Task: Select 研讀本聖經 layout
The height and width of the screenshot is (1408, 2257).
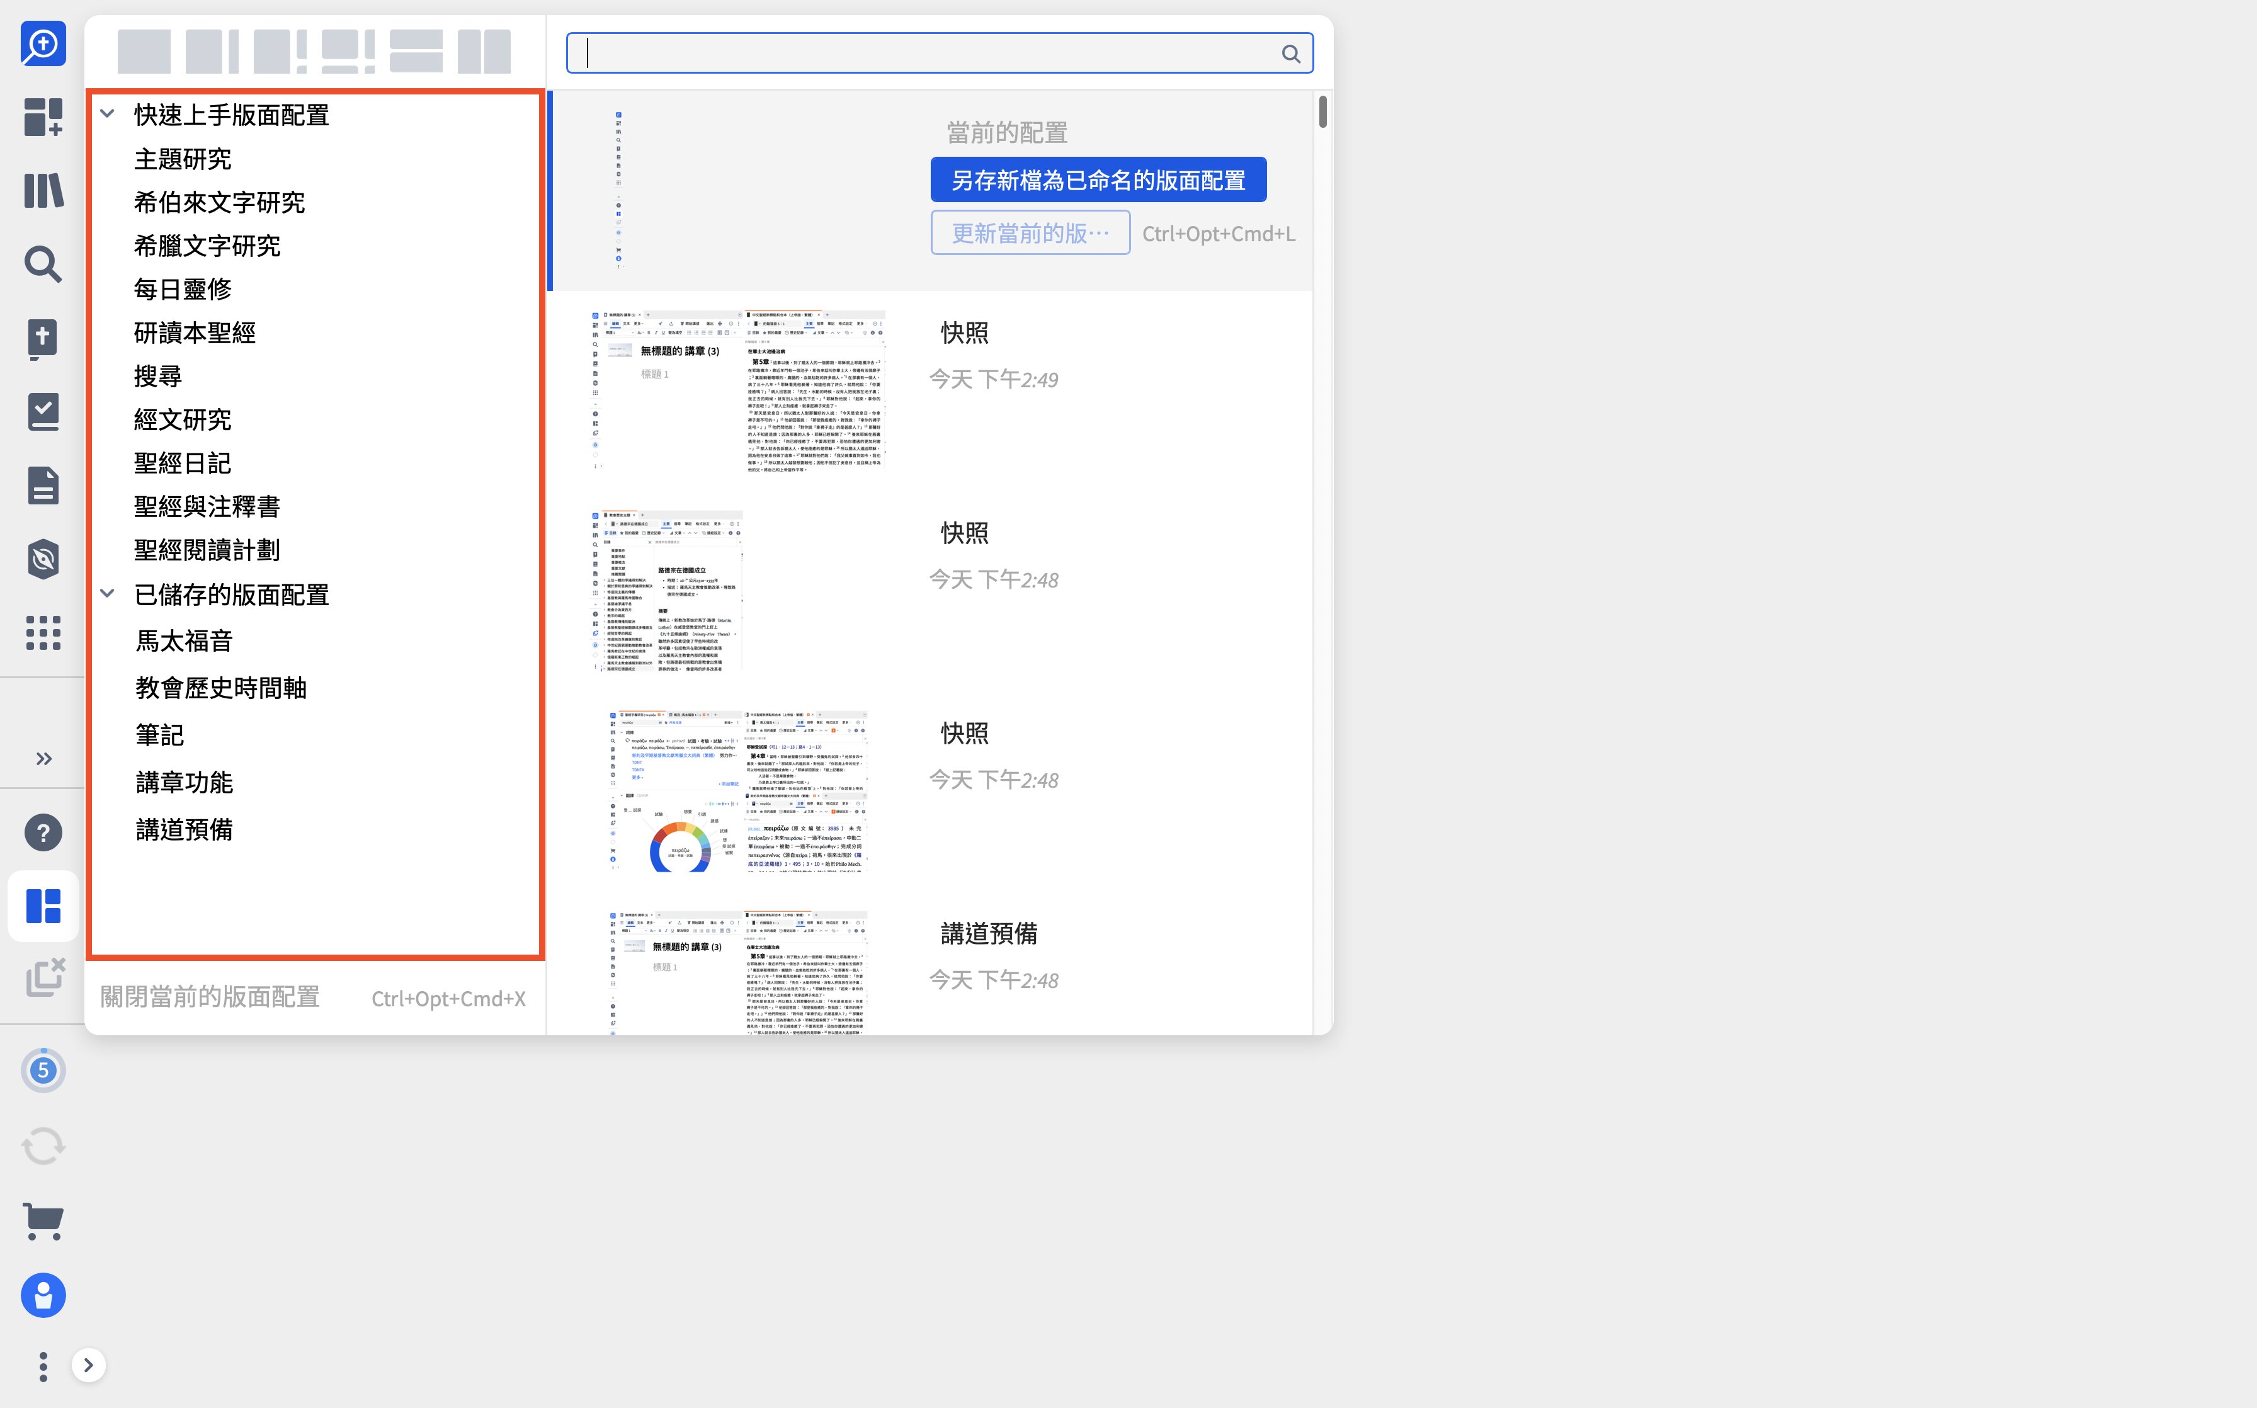Action: click(195, 332)
